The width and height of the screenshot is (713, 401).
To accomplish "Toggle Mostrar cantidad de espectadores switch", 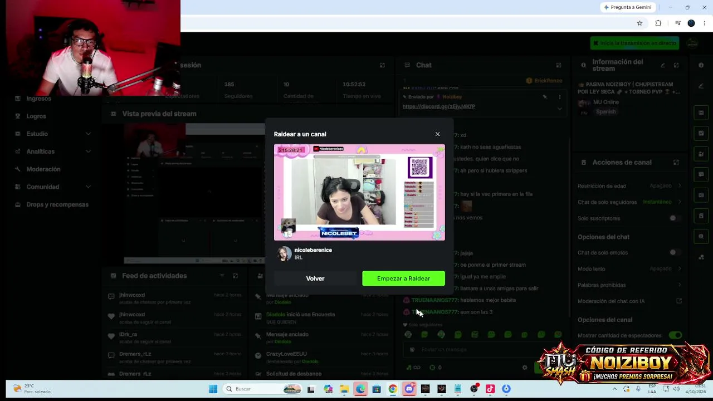I will pos(675,335).
